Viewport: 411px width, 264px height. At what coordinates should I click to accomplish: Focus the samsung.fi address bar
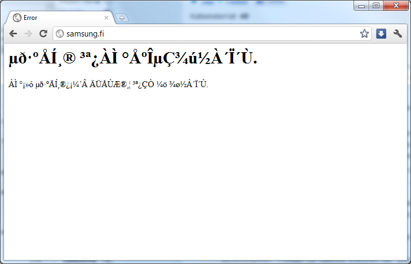pos(85,34)
